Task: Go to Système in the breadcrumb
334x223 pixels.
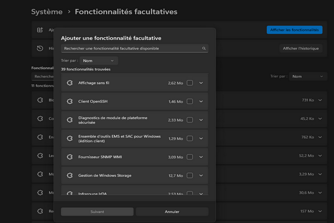Action: [x=47, y=12]
